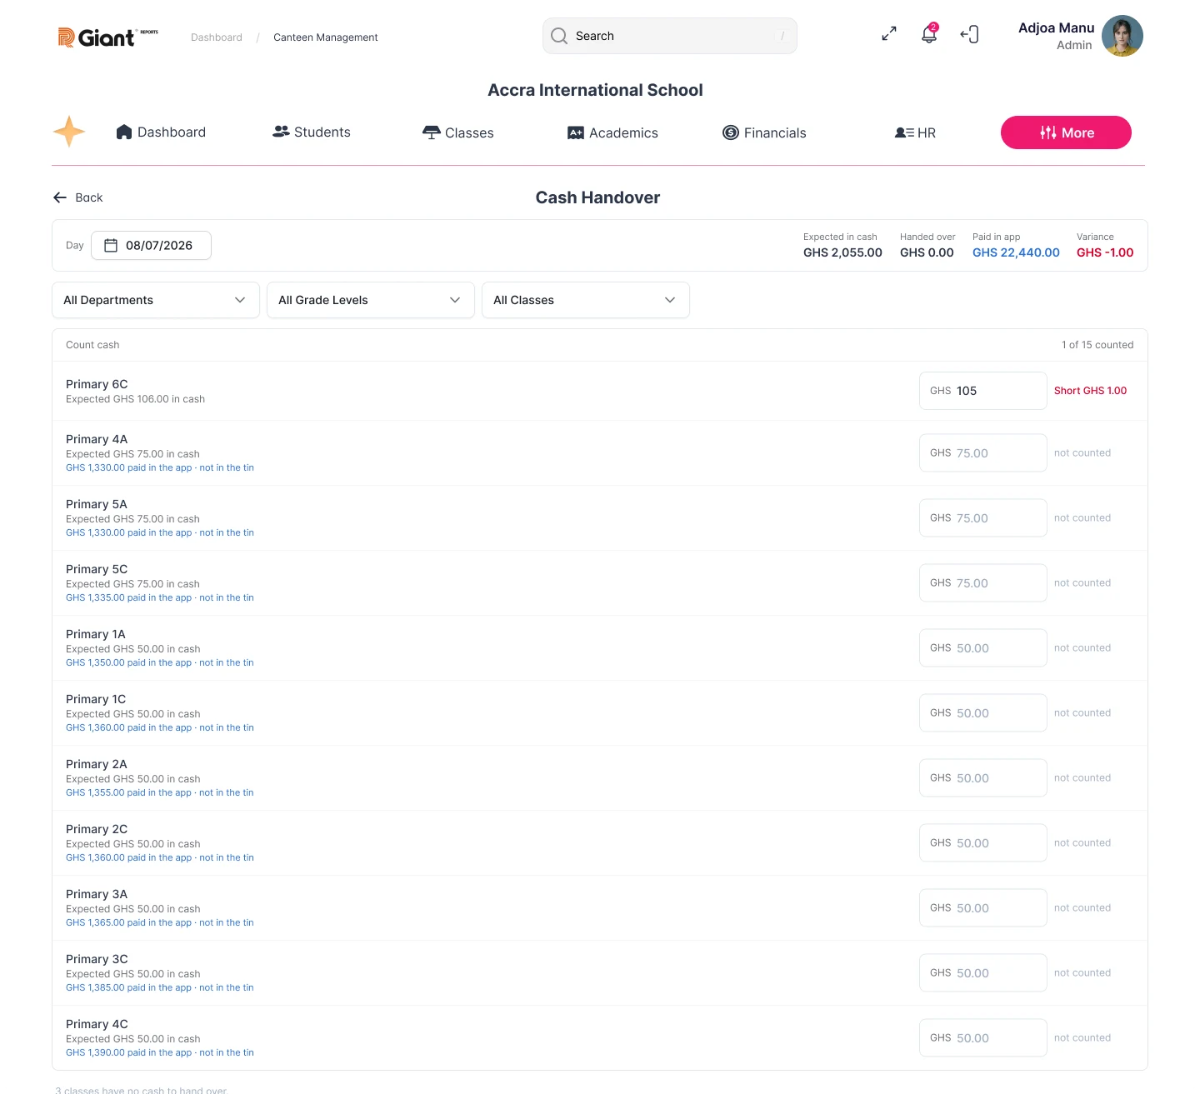The width and height of the screenshot is (1200, 1094).
Task: Expand All Grade Levels dropdown
Action: coord(371,300)
